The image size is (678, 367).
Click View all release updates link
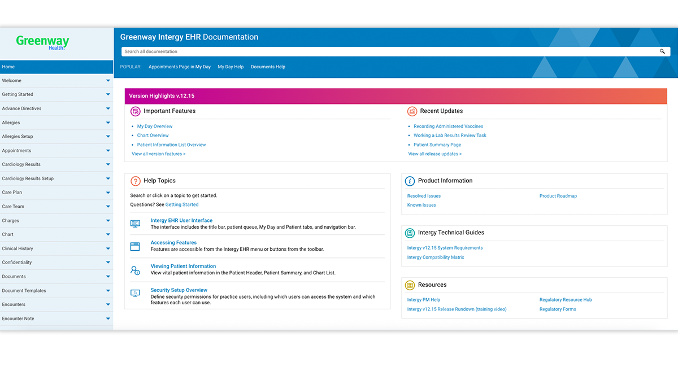point(434,154)
